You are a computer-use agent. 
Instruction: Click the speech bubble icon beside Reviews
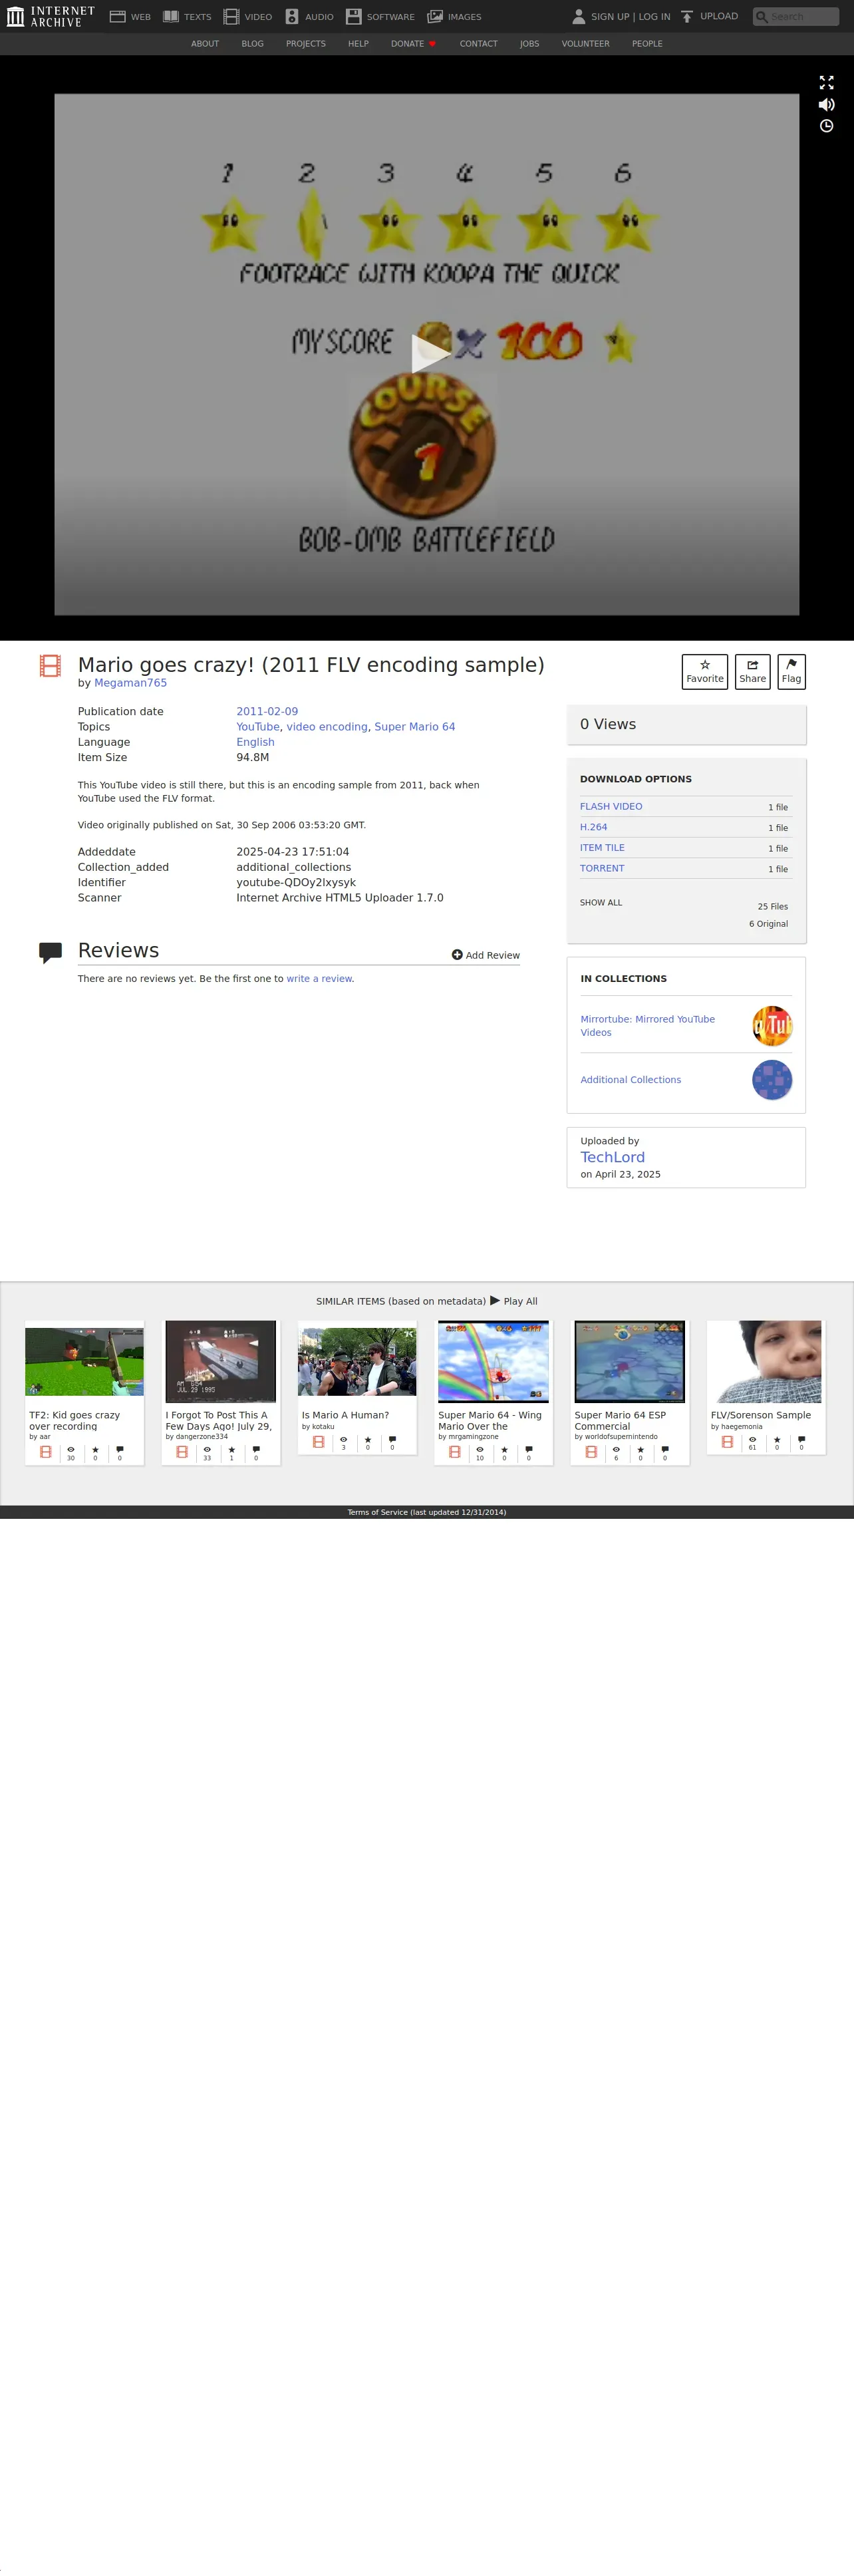pos(50,952)
